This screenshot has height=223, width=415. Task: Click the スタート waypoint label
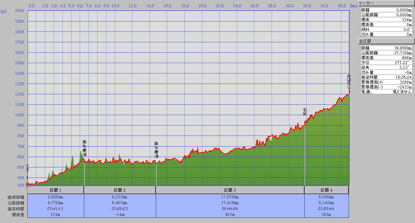coord(27,171)
